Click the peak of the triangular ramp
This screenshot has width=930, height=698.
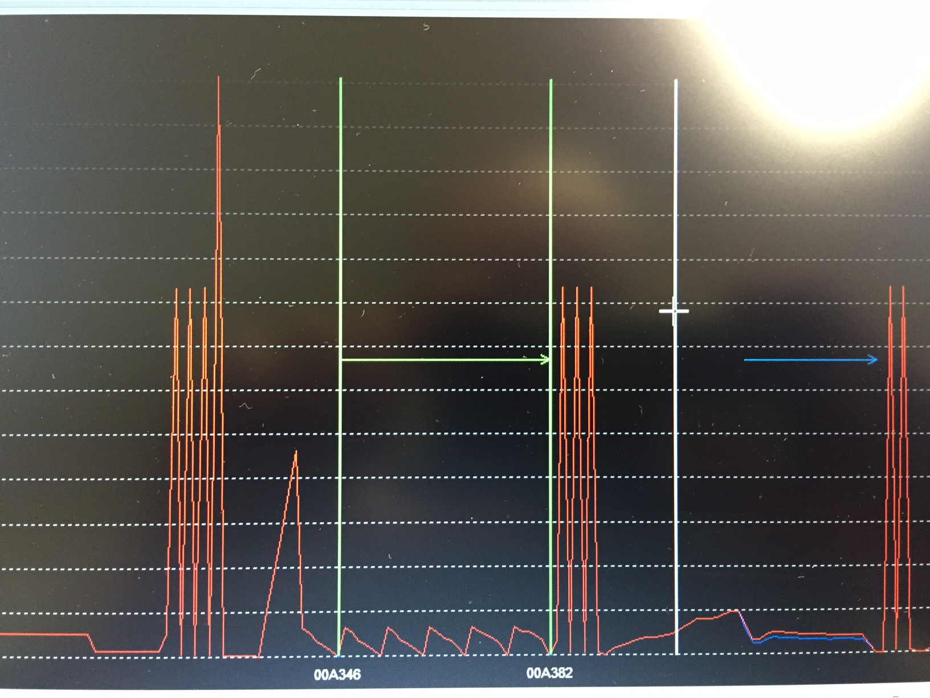(x=296, y=453)
